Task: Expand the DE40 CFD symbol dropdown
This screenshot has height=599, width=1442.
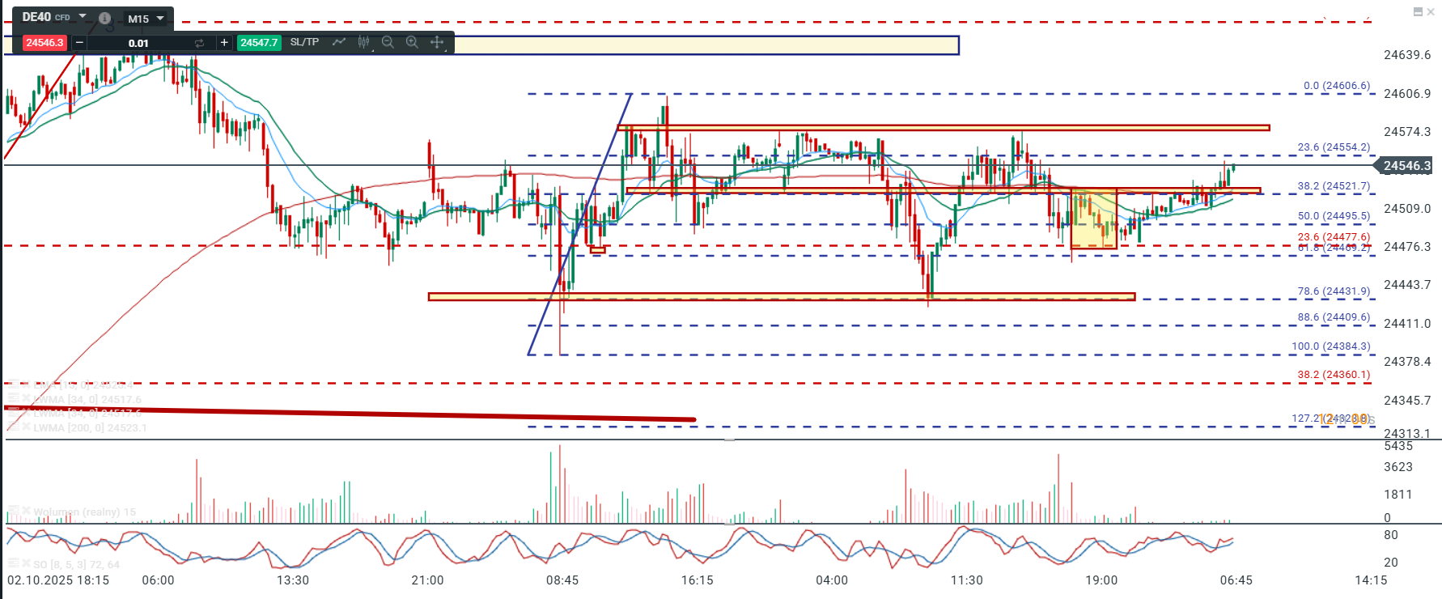Action: point(83,16)
